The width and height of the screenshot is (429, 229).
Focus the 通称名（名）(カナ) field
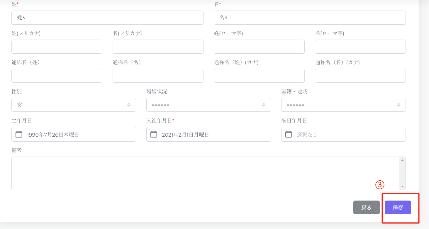tap(360, 76)
